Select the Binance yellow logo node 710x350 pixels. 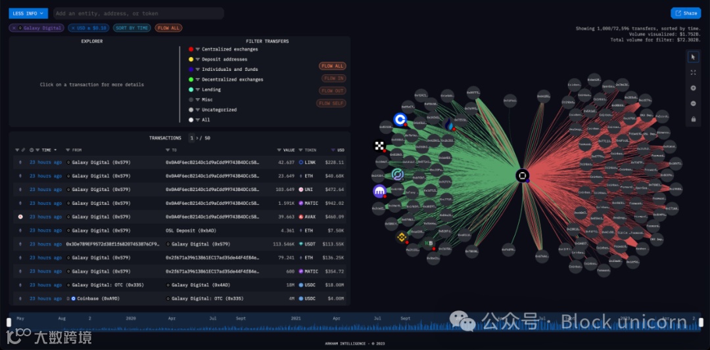click(401, 236)
